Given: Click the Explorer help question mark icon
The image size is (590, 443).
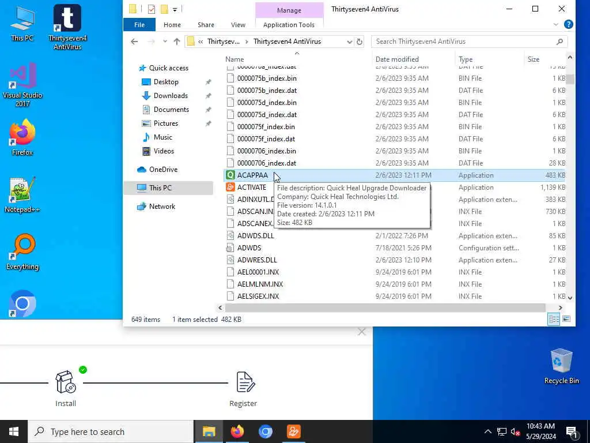Looking at the screenshot, I should [569, 24].
